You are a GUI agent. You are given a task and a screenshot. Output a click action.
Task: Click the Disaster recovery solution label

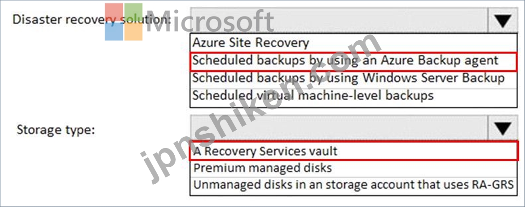(92, 20)
